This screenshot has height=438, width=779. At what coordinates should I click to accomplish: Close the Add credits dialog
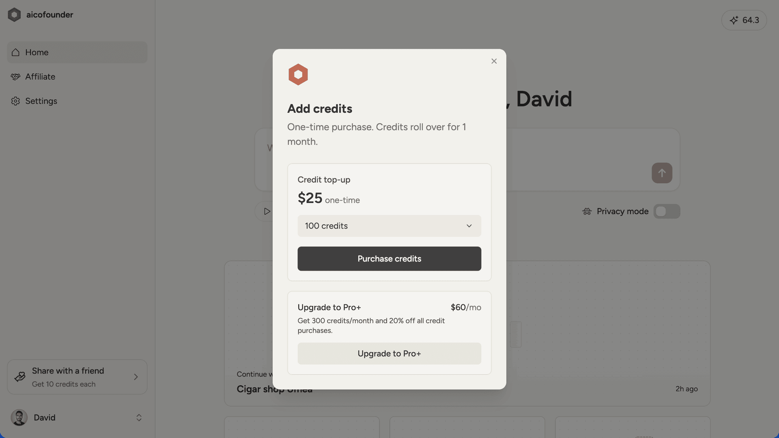(494, 61)
